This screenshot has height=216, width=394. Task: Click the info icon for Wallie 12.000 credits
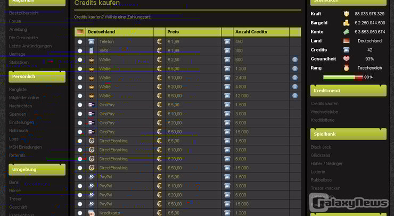295,96
